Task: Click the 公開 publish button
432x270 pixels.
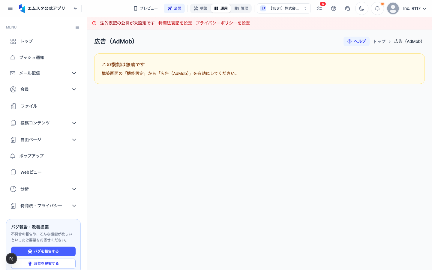Action: tap(174, 8)
